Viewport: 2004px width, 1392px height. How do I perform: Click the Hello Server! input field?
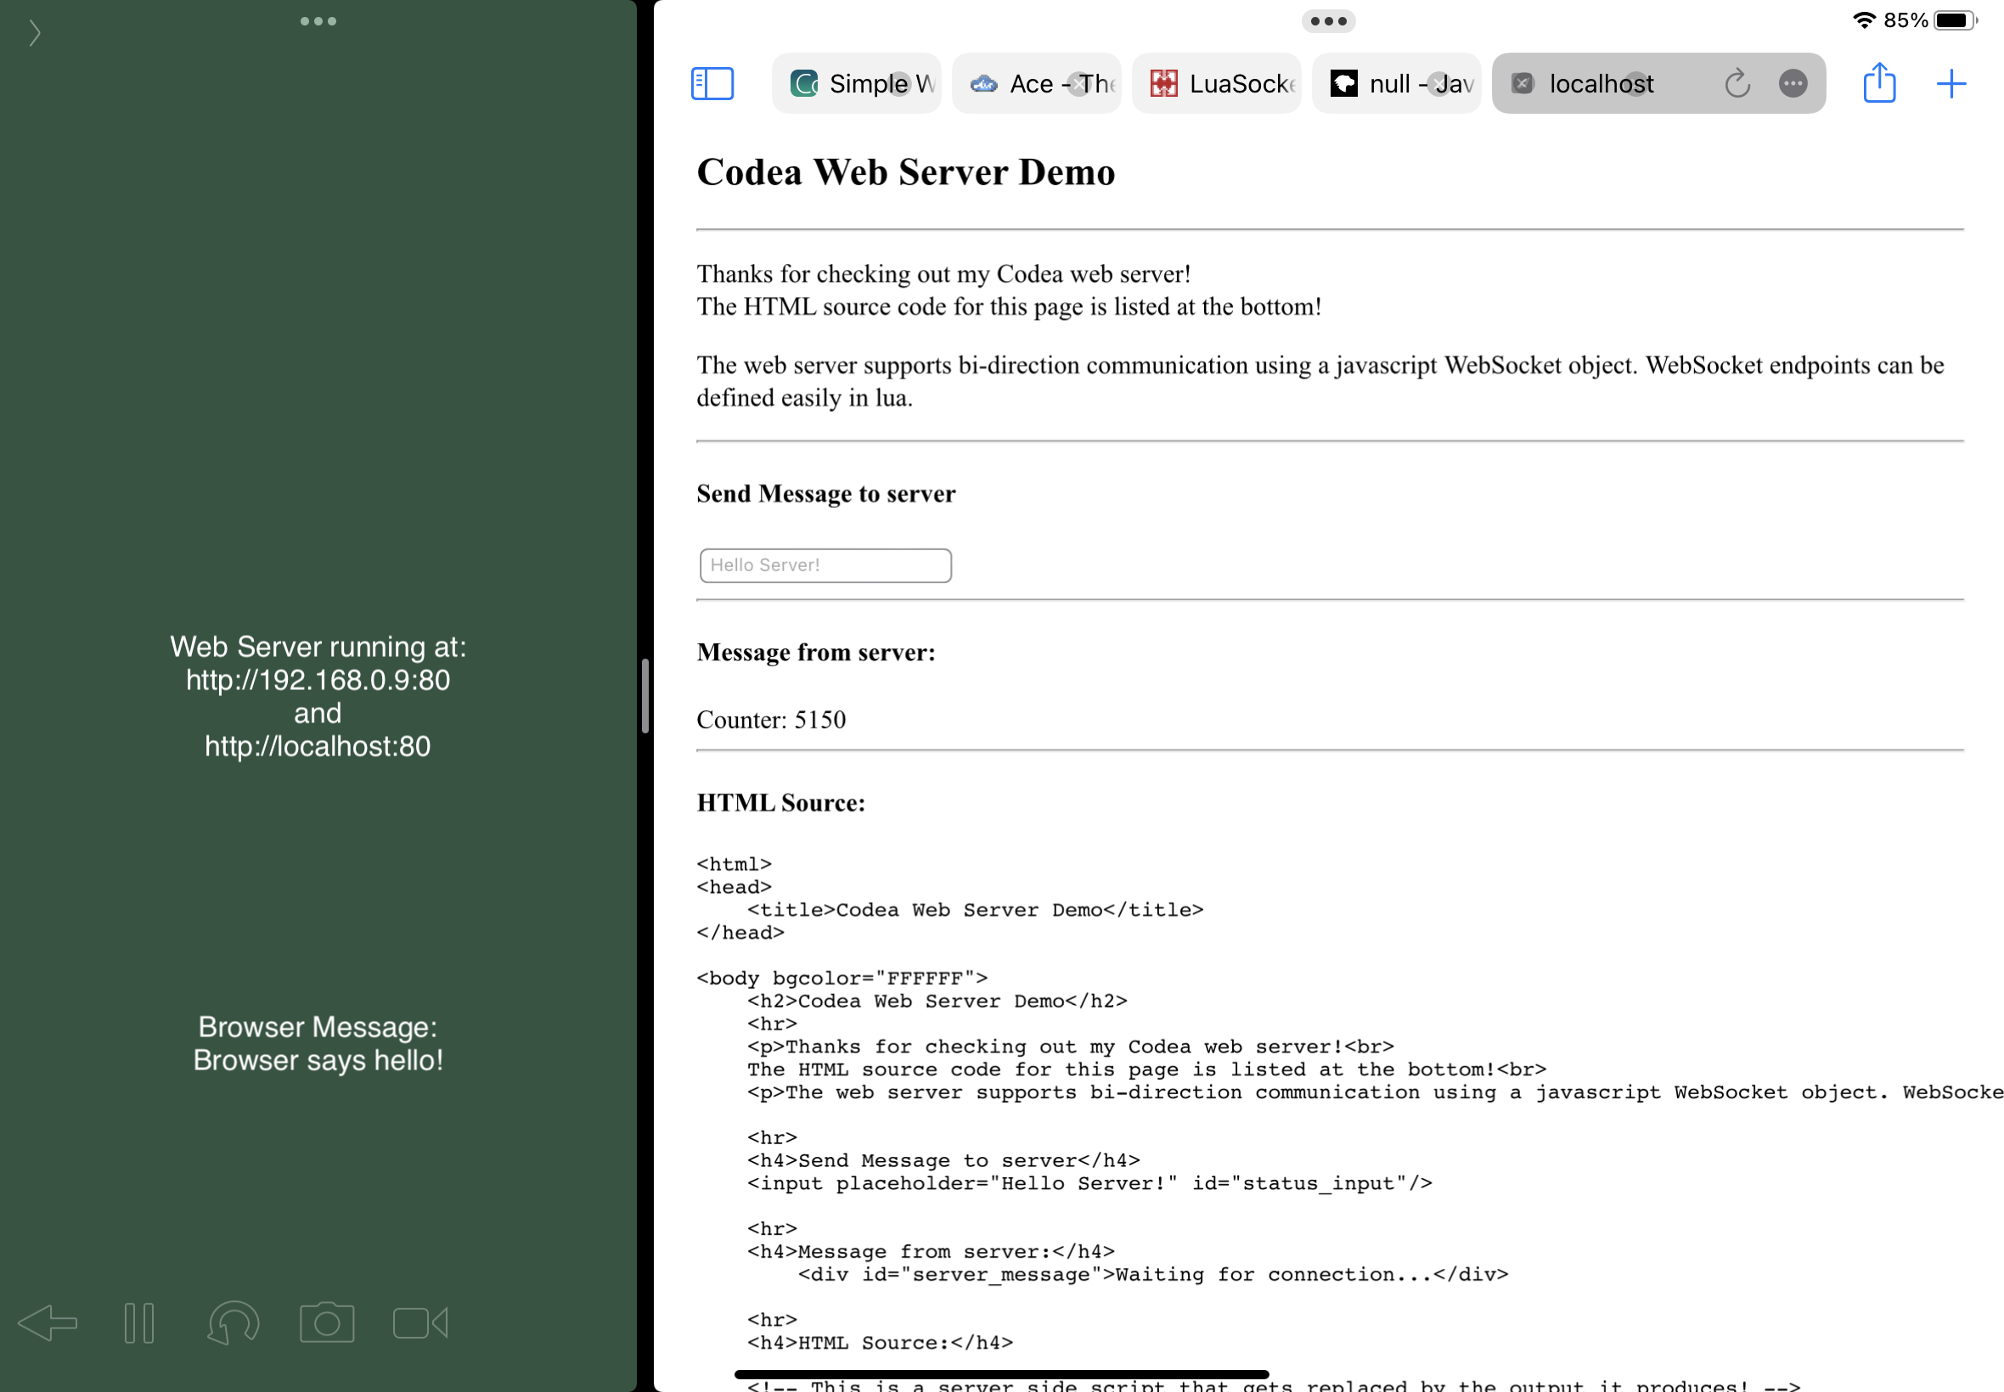click(x=825, y=565)
